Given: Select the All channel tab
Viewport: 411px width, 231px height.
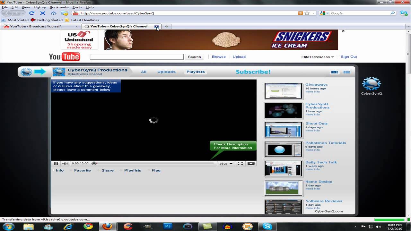Looking at the screenshot, I should point(144,72).
